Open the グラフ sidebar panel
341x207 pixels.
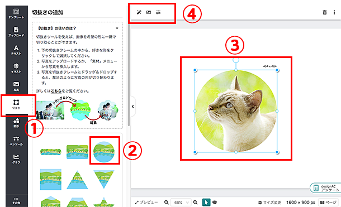(16, 159)
